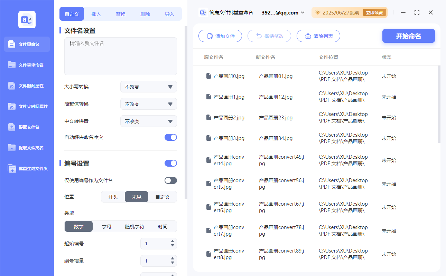The width and height of the screenshot is (446, 276).
Task: Select the 提取文件名 tool
Action: 27,127
